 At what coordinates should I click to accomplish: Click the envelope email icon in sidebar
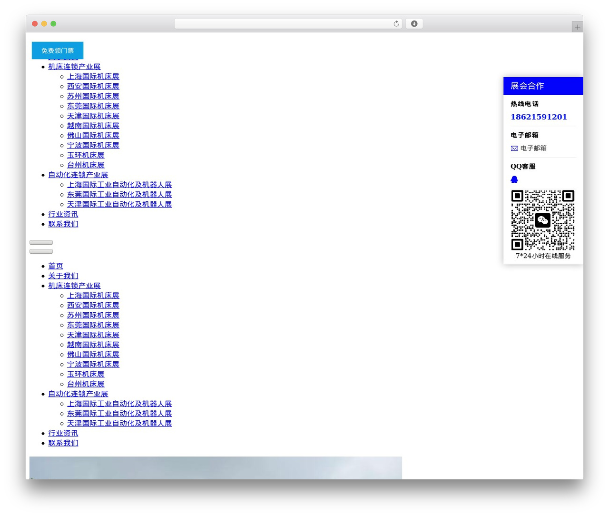pyautogui.click(x=514, y=149)
